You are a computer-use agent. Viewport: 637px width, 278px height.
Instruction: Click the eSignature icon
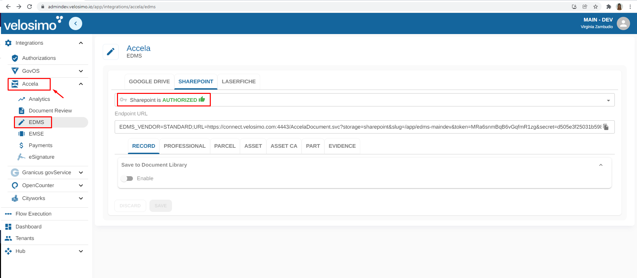pos(22,157)
